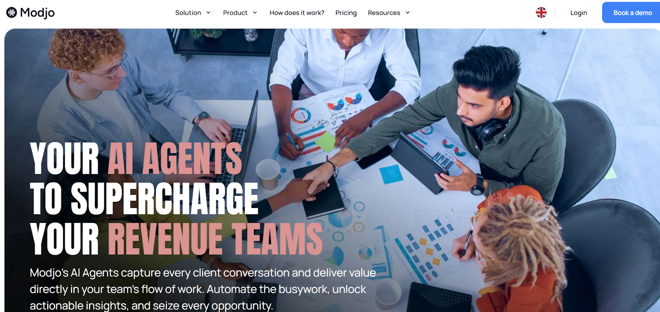Expand the chevron next to Resources
The height and width of the screenshot is (312, 660).
408,13
